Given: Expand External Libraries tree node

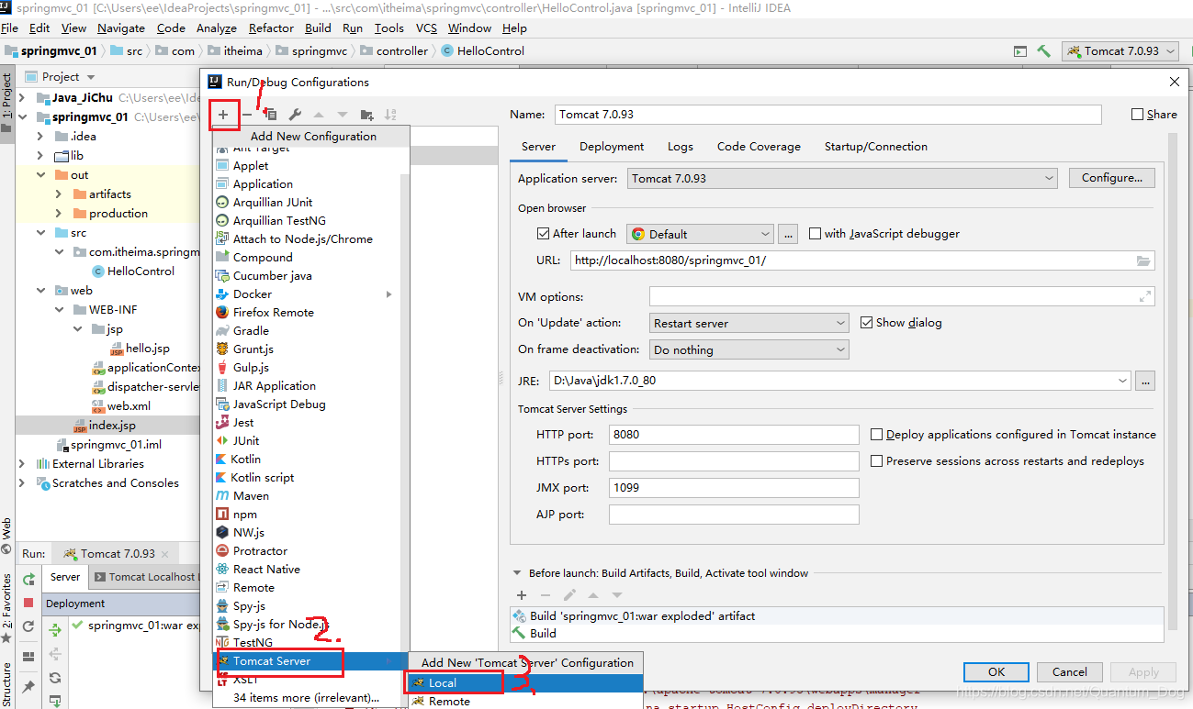Looking at the screenshot, I should point(23,464).
